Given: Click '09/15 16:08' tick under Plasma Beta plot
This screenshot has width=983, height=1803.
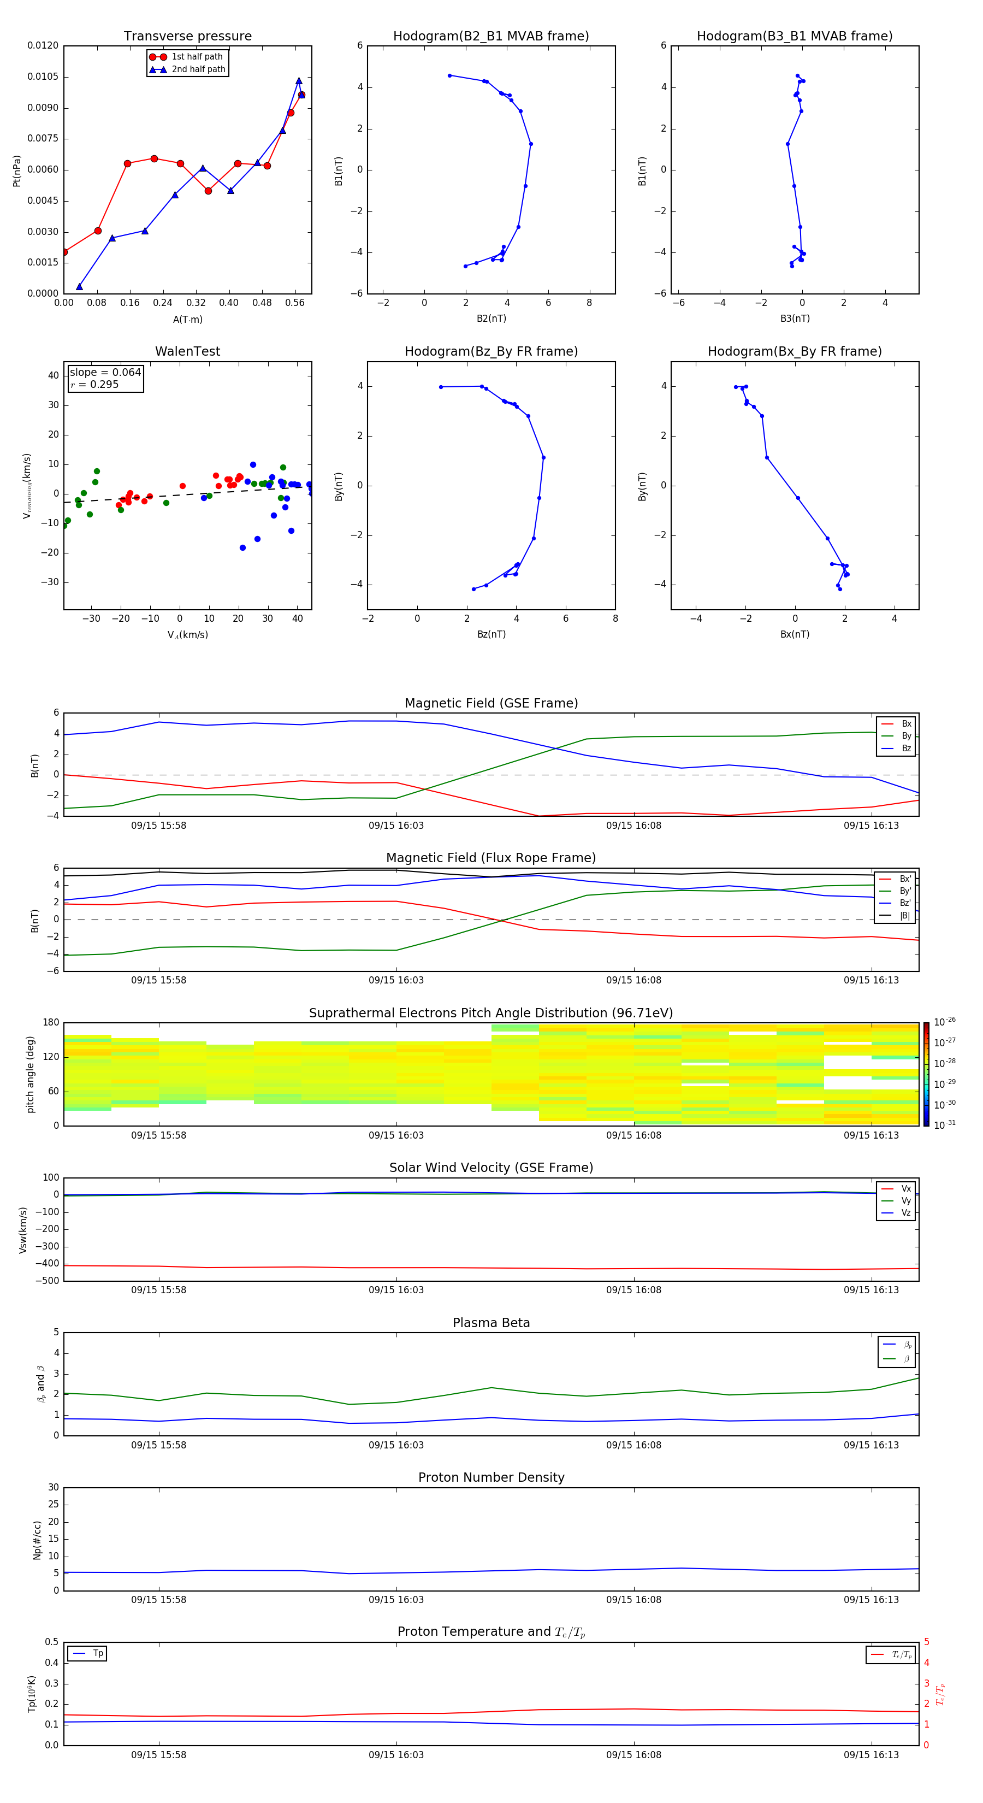Looking at the screenshot, I should 634,1445.
